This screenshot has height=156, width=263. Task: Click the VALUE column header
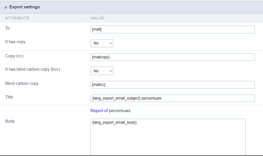point(97,18)
